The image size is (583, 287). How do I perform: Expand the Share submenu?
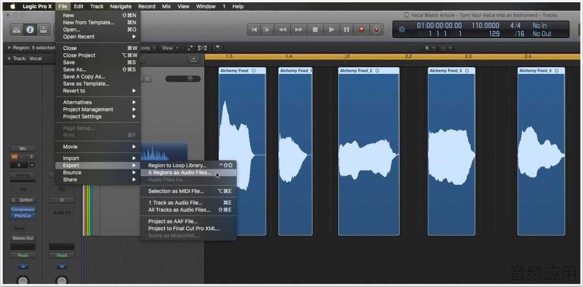click(98, 180)
